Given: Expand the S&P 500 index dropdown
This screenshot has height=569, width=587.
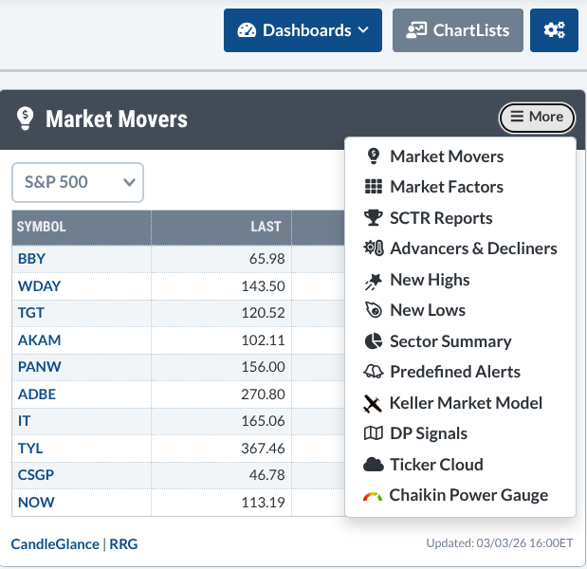Looking at the screenshot, I should pos(78,182).
